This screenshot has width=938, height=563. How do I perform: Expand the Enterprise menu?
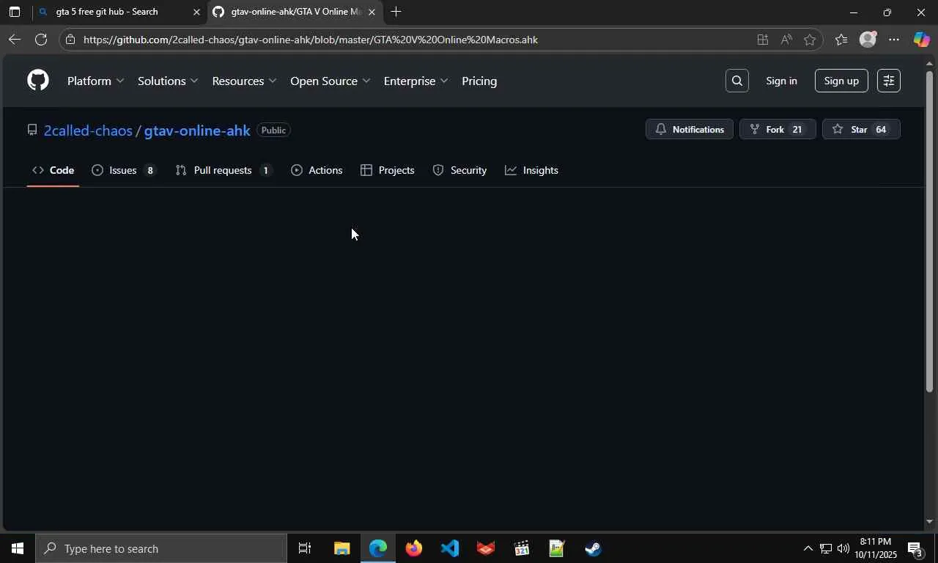(416, 81)
